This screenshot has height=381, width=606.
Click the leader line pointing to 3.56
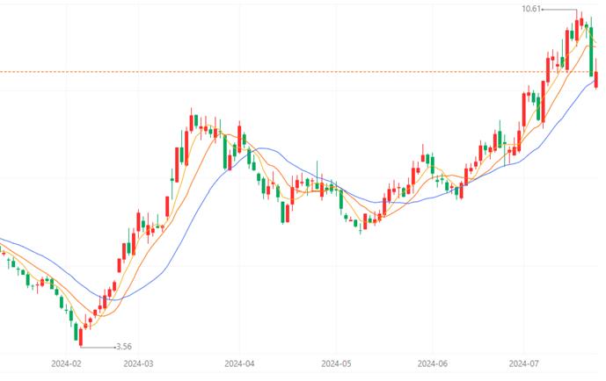[x=99, y=348]
